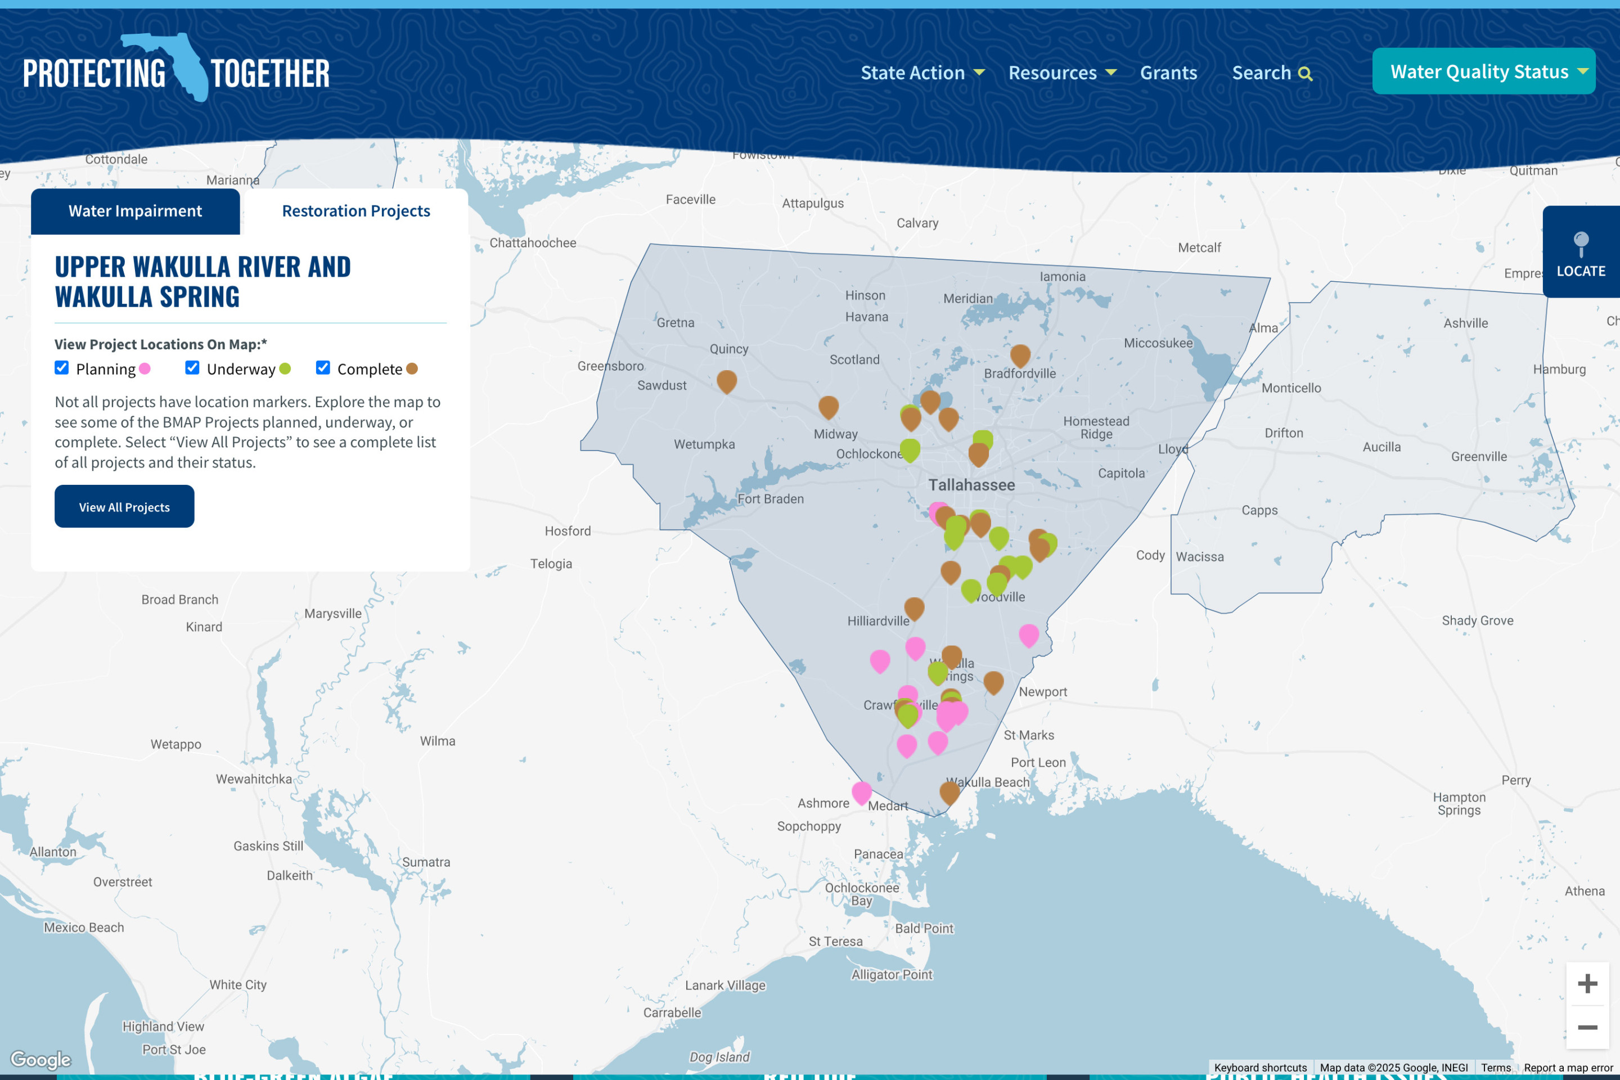Uncheck the Underway checkbox
The image size is (1620, 1080).
coord(192,368)
